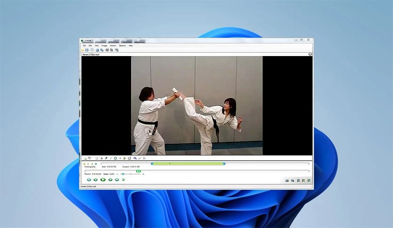This screenshot has height=228, width=393.
Task: Step back one frame
Action: 95,180
